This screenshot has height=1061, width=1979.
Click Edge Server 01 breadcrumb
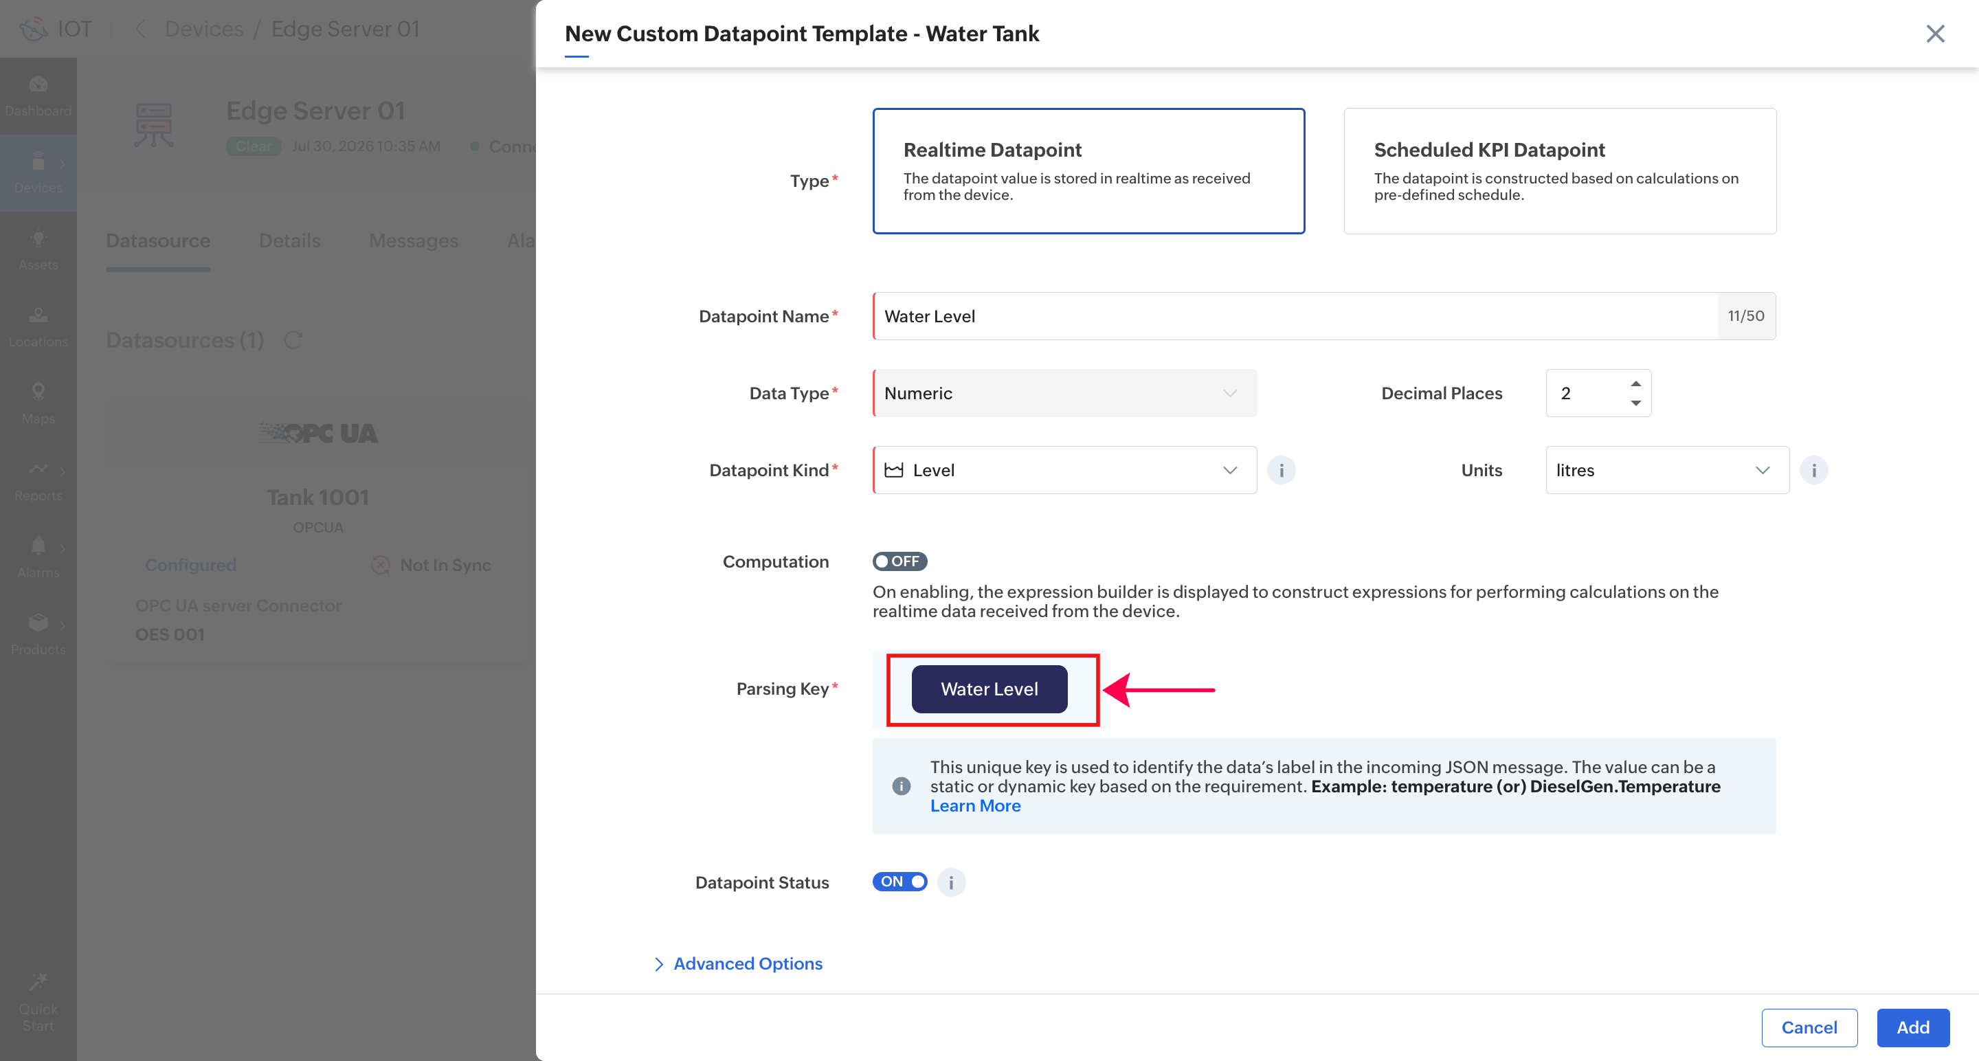(346, 29)
